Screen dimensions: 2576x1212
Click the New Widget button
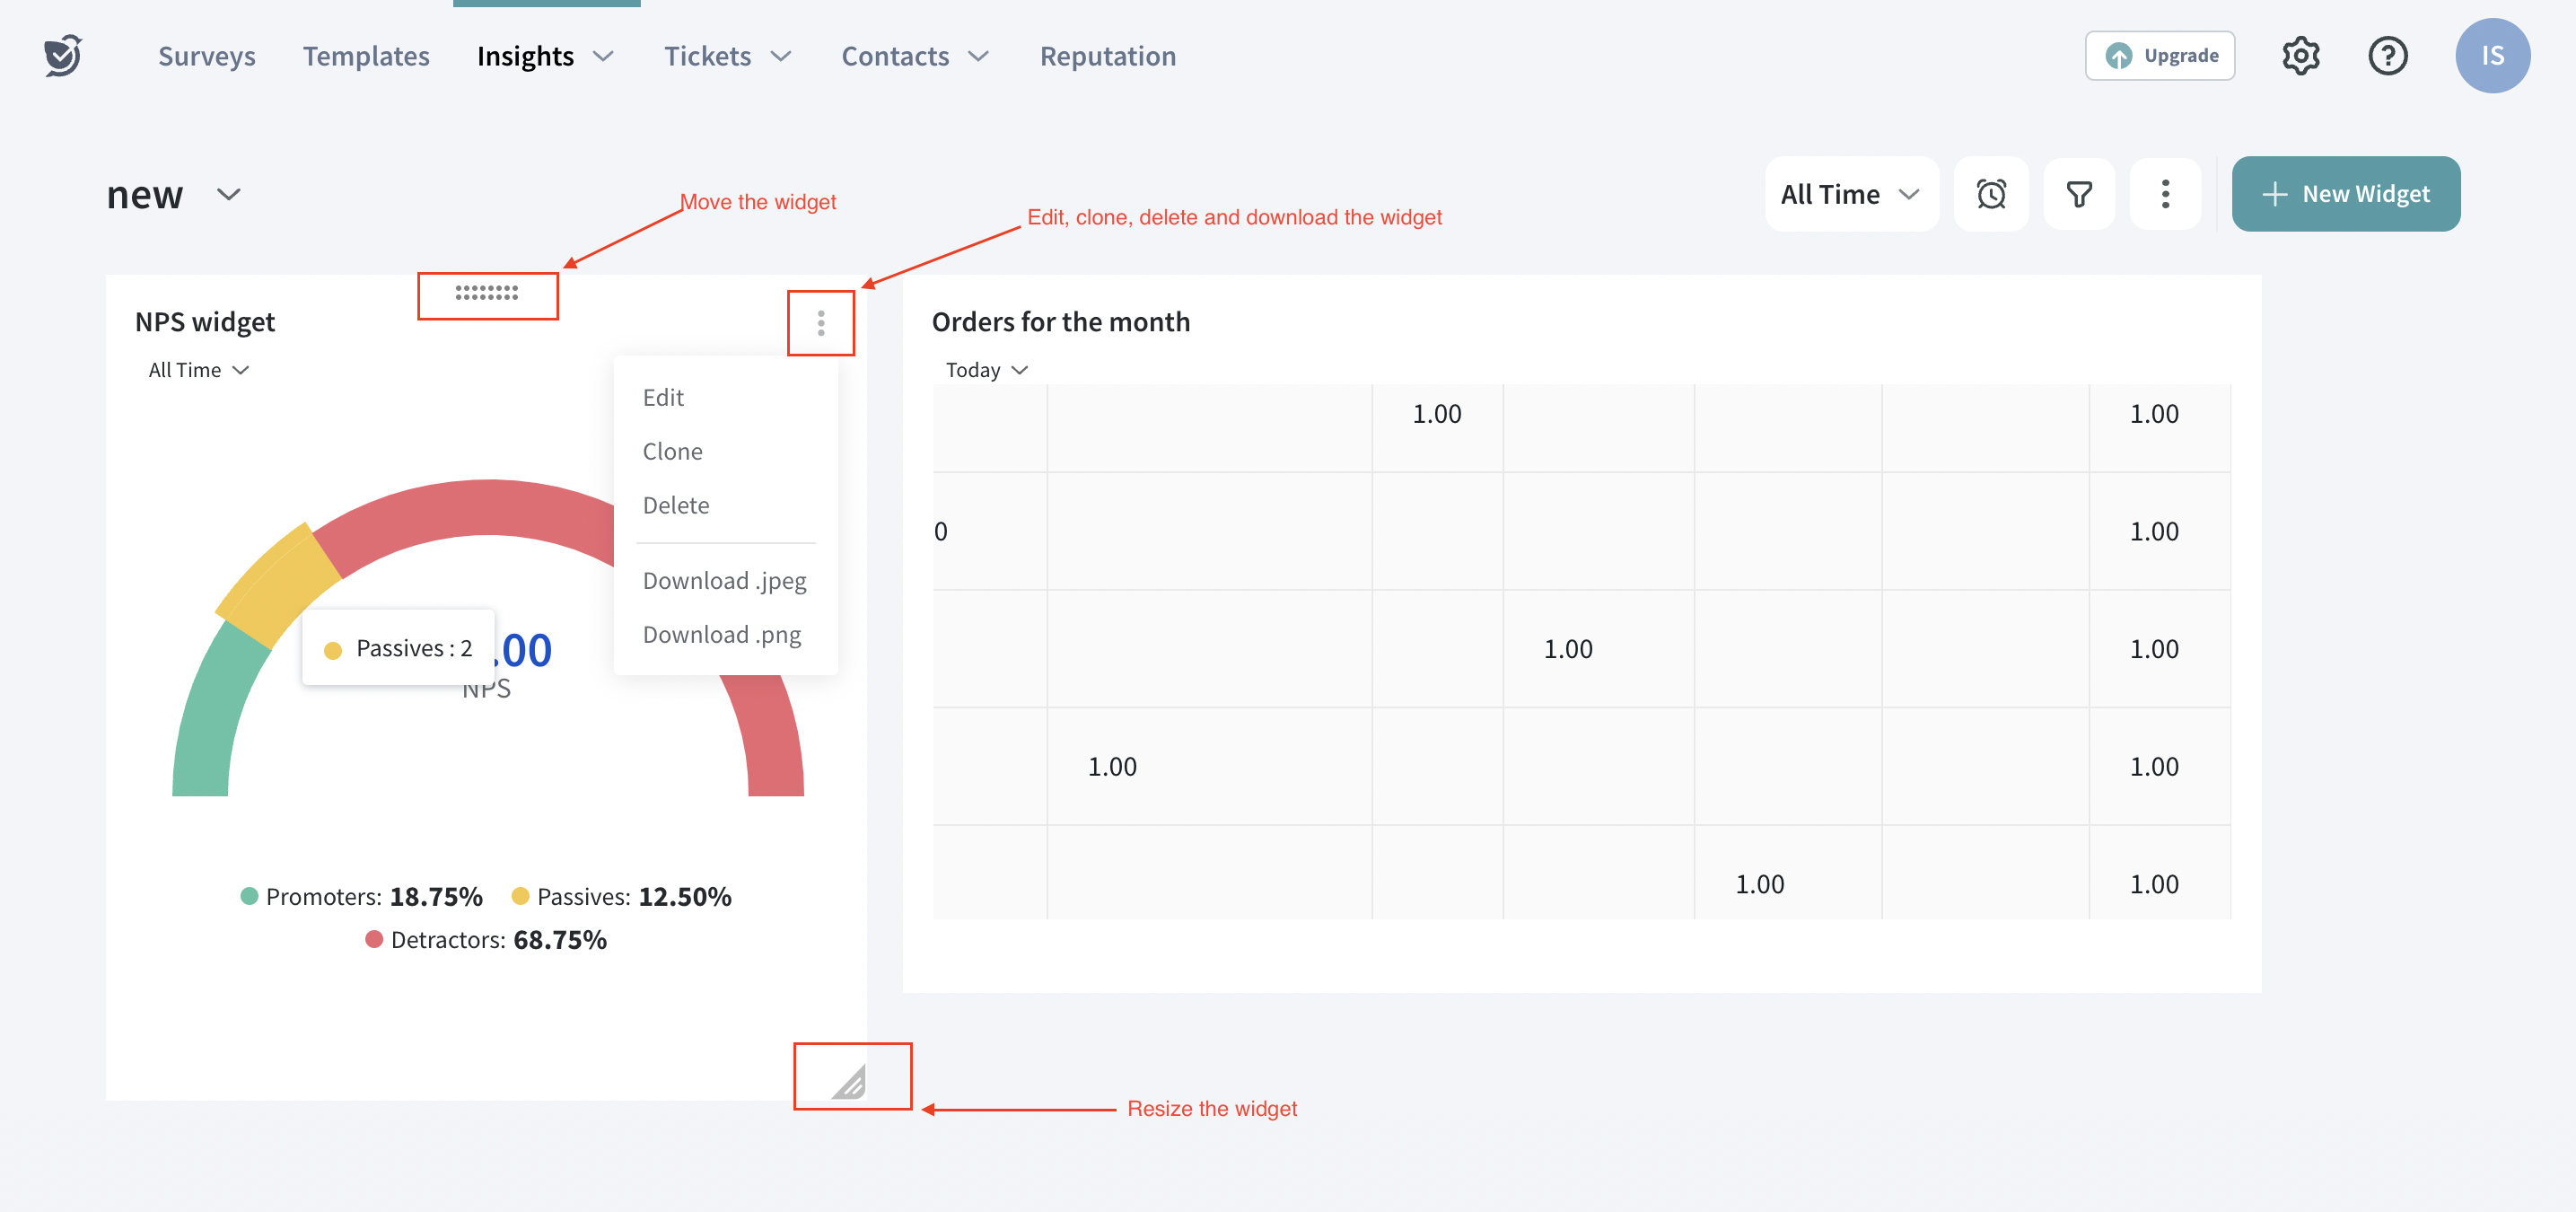coord(2345,194)
